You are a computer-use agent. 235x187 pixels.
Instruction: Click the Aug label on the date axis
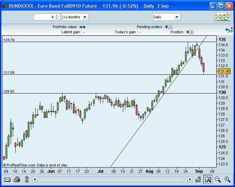click(149, 171)
